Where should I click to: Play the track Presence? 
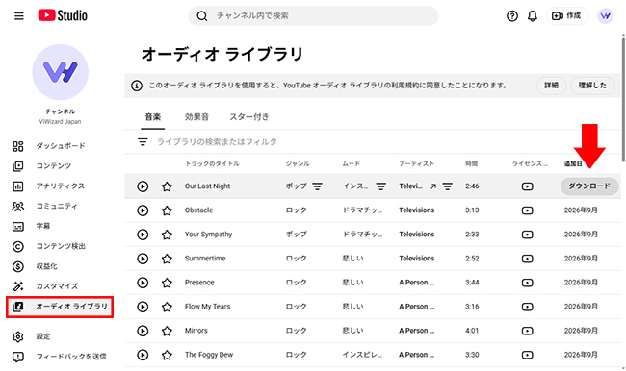[x=143, y=283]
